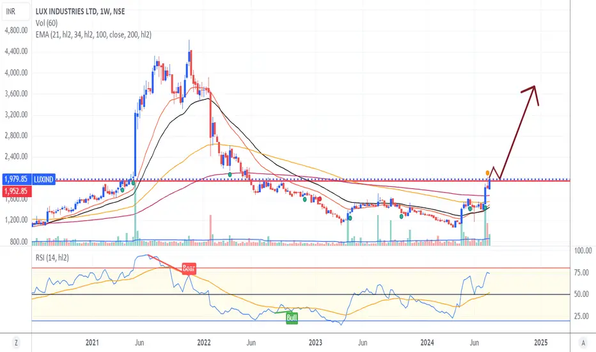Click the 3,600.00 price scale label
596x352 pixels.
(16, 93)
